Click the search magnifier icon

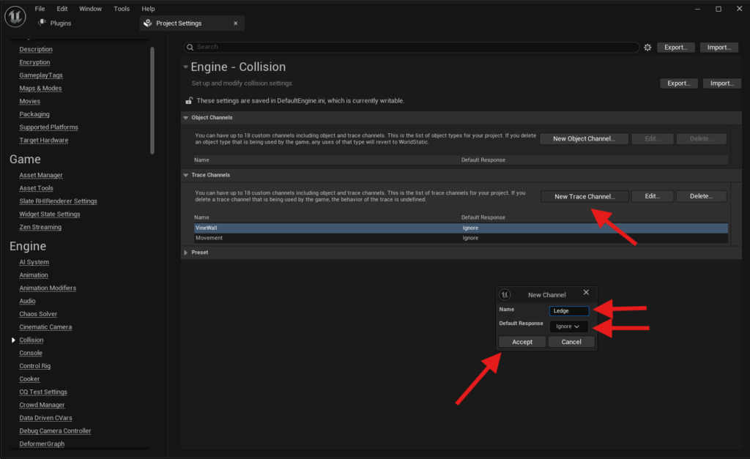(x=190, y=47)
